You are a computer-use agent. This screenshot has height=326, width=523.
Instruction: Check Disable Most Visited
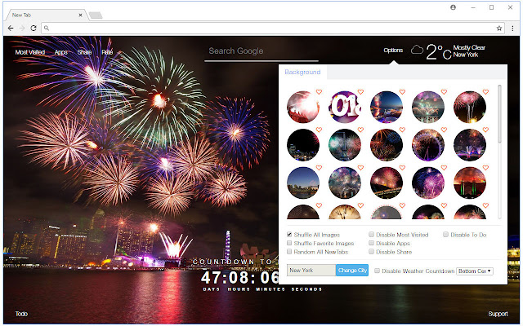point(371,235)
